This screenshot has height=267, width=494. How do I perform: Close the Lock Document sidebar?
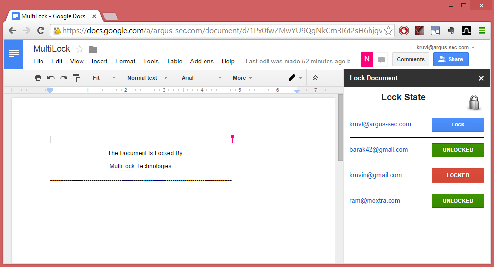[x=481, y=78]
